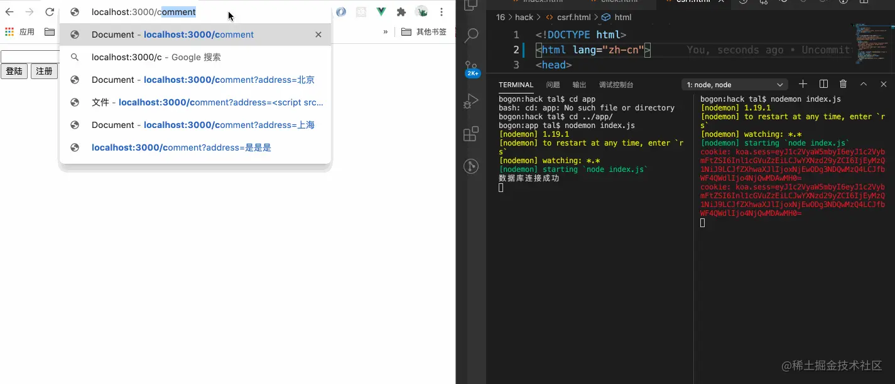Click first 'cookie: koa.sess' line in right terminal
This screenshot has width=895, height=384.
tap(793, 152)
